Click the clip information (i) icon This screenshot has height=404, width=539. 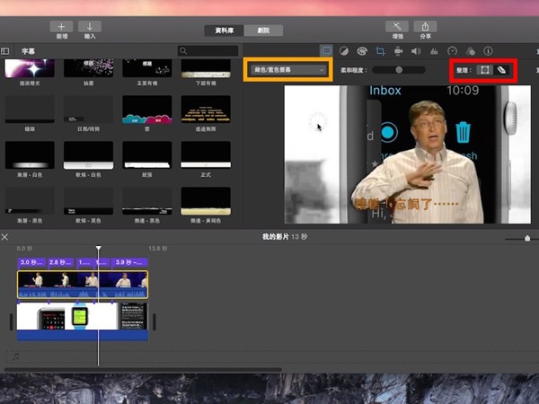[488, 51]
